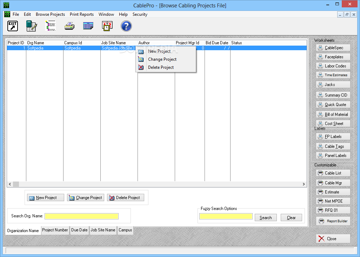Screen dimensions: 360x257
Task: Open the calculator worksheet toolbar icon
Action: point(32,26)
